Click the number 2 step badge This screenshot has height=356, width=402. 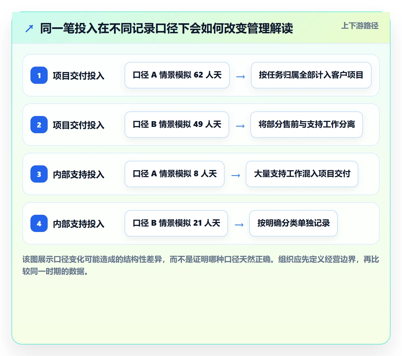click(39, 125)
